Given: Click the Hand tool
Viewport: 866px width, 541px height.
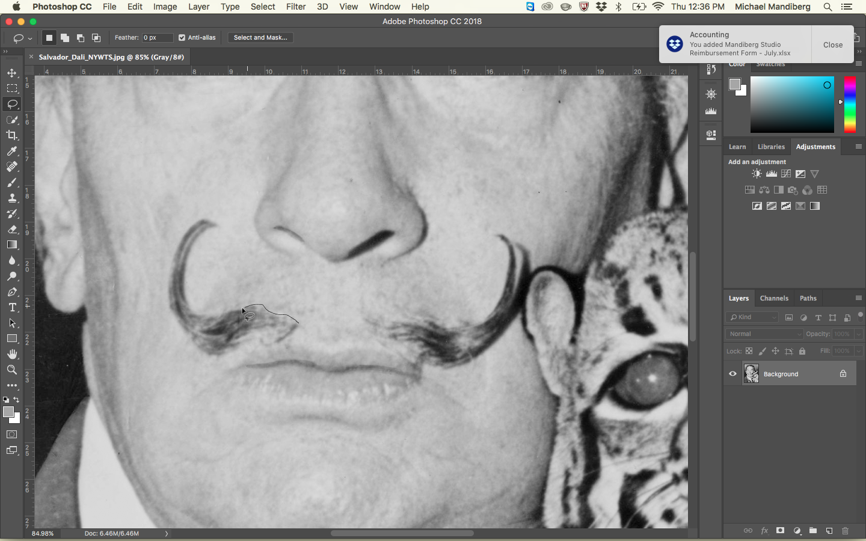Looking at the screenshot, I should (12, 354).
